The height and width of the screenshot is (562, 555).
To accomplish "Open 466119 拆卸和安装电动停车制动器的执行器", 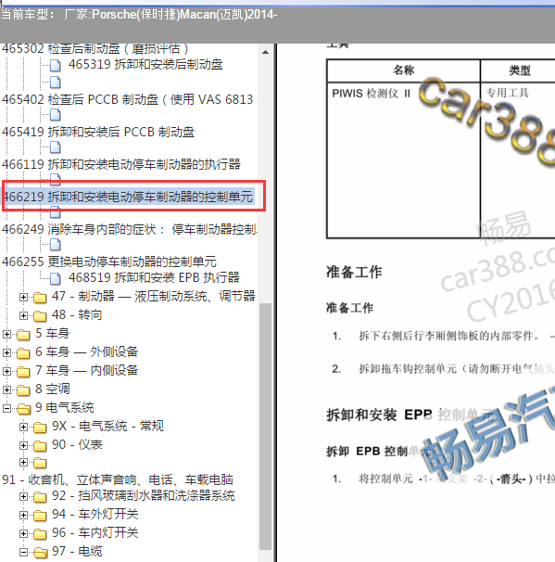I will (x=121, y=164).
